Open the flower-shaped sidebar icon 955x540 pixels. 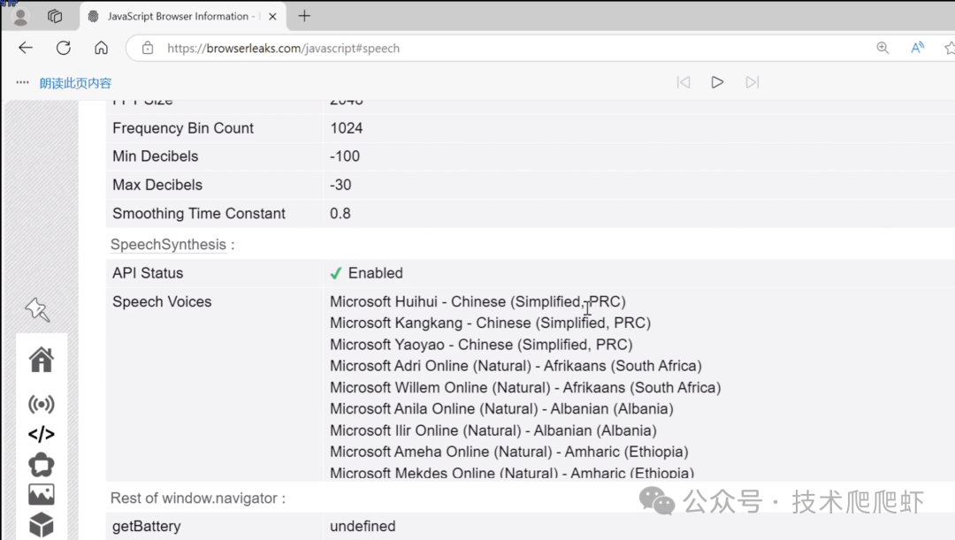click(x=41, y=465)
